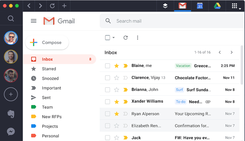Click the Gmail logo
Viewport: 245px width, 141px height.
(59, 21)
